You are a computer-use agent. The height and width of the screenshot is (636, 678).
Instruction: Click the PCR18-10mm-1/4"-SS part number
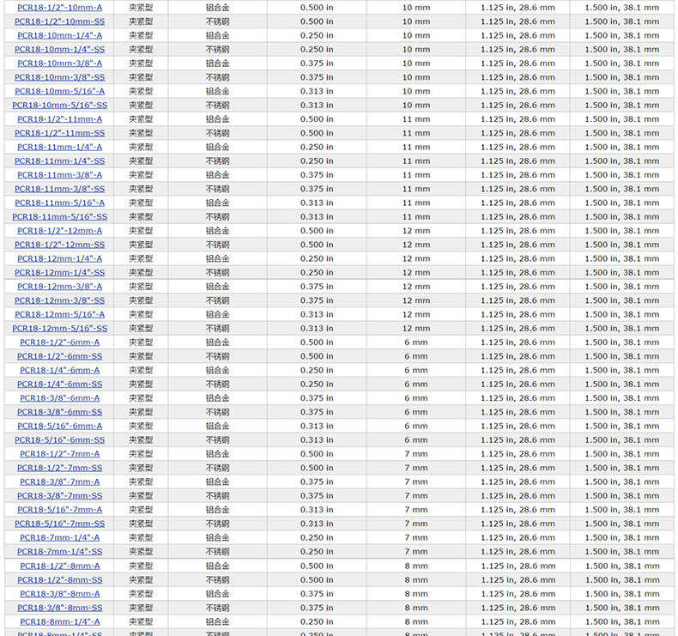[x=59, y=50]
